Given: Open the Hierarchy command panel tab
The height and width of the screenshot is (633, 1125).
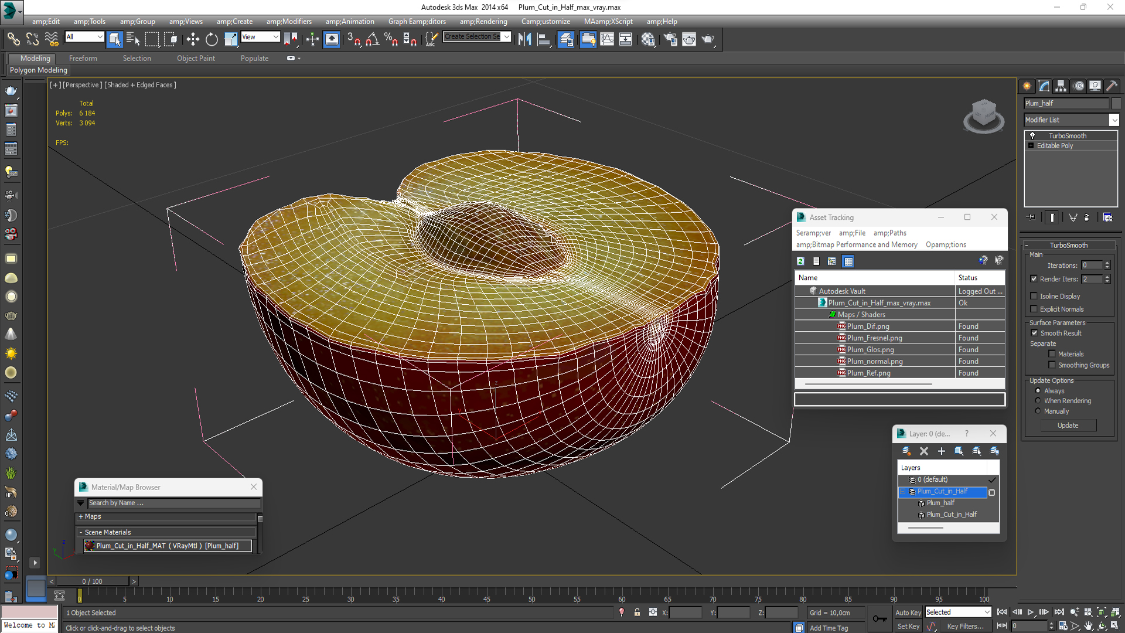Looking at the screenshot, I should pyautogui.click(x=1061, y=86).
